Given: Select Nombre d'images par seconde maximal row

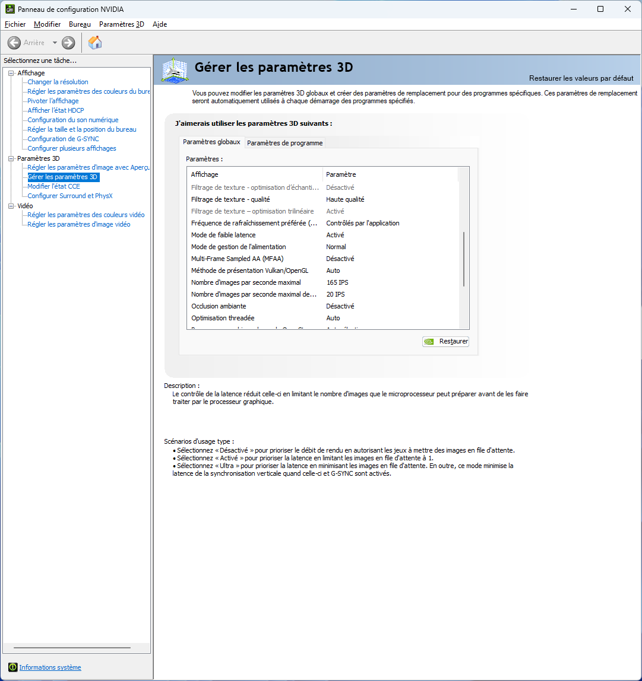Looking at the screenshot, I should point(322,282).
